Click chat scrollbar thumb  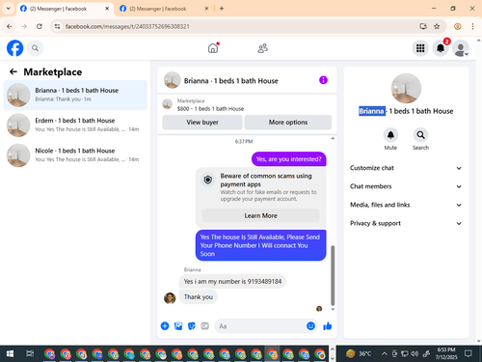(333, 275)
